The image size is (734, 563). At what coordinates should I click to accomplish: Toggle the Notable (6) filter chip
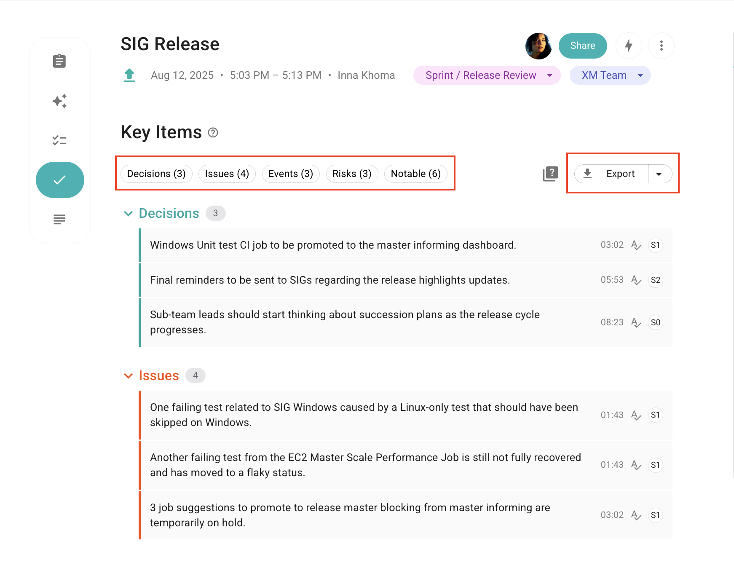[415, 174]
